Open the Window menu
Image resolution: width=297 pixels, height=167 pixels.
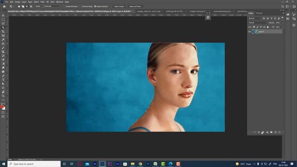[x=59, y=2]
